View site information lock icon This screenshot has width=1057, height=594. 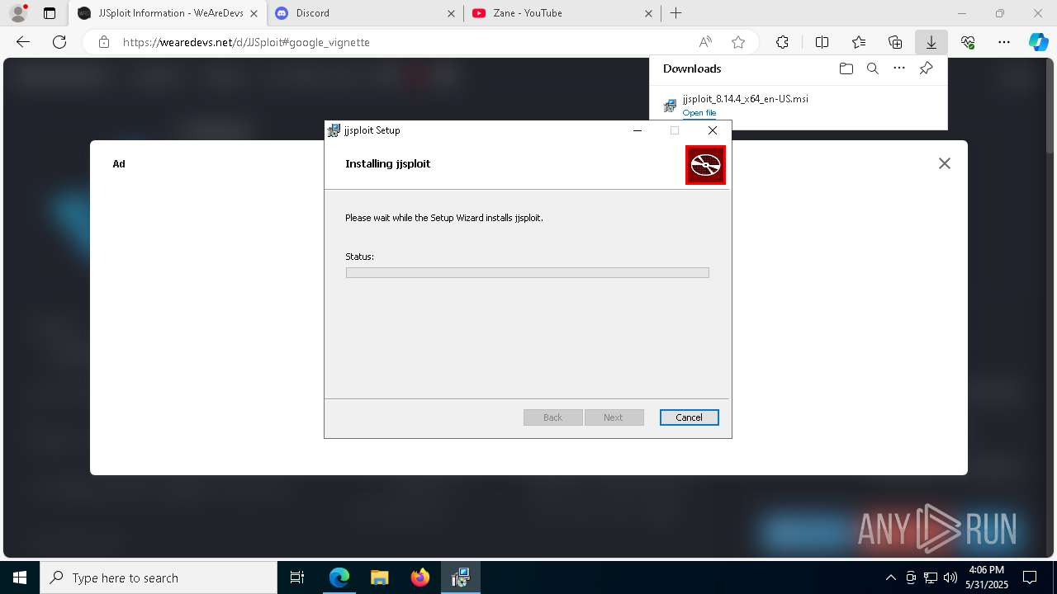click(x=104, y=42)
